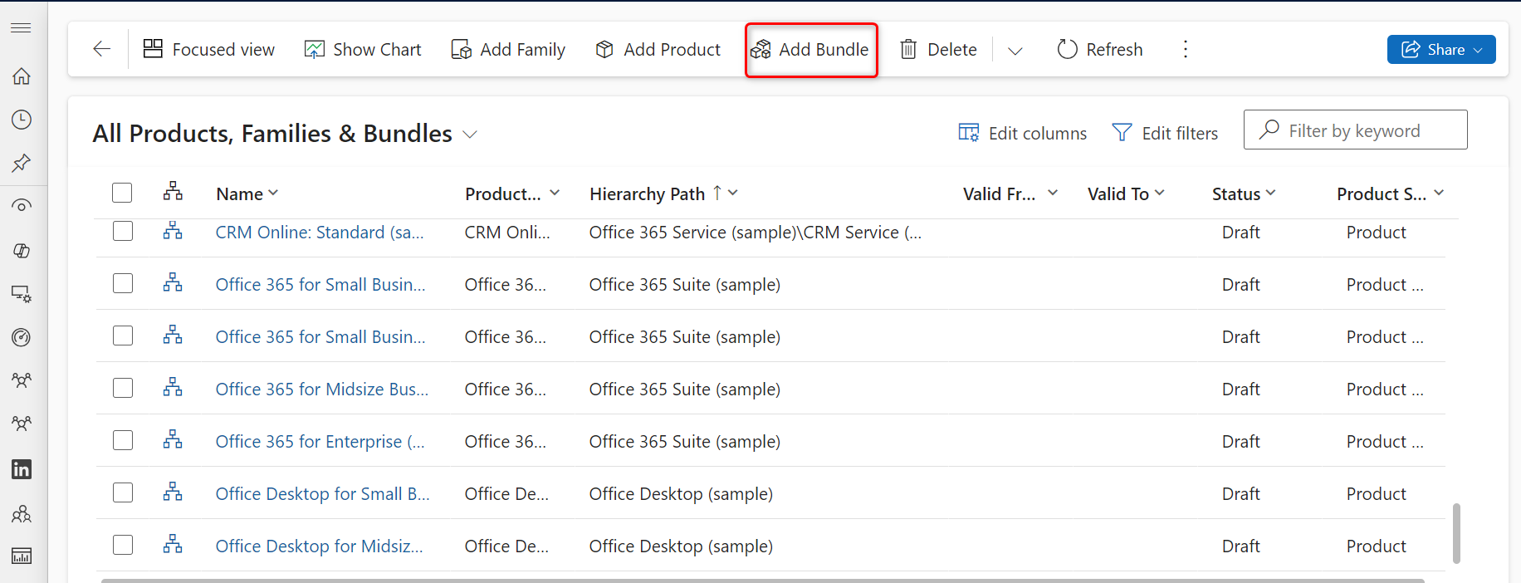The image size is (1521, 583).
Task: Click Add Family
Action: (x=508, y=49)
